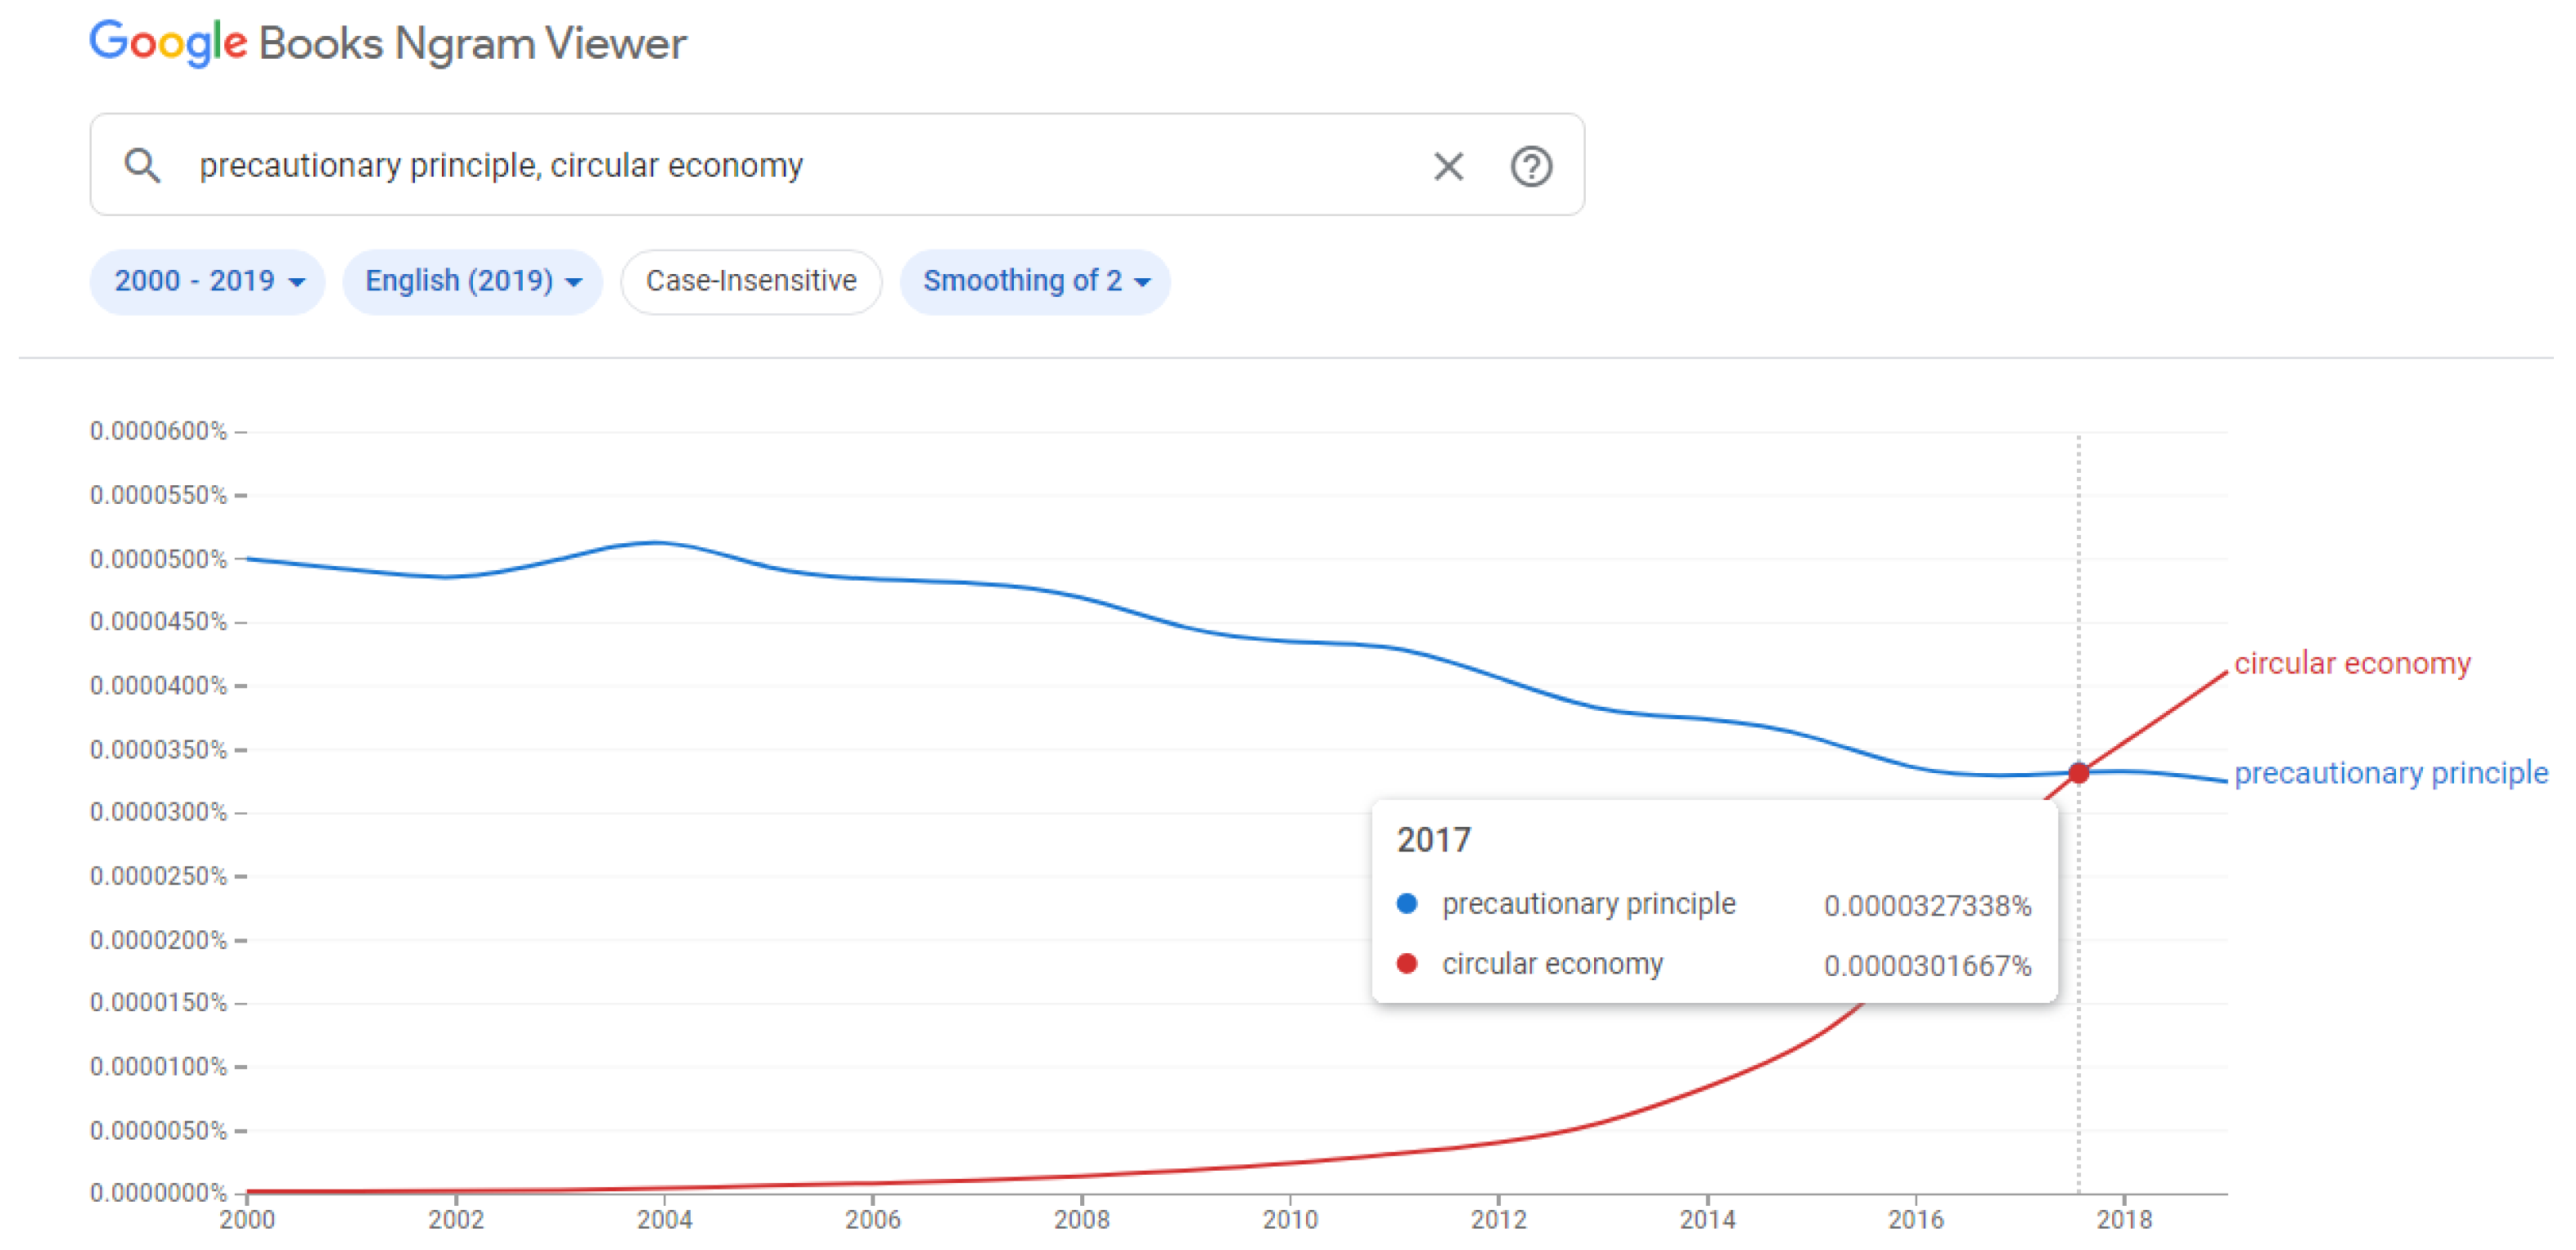The height and width of the screenshot is (1250, 2576).
Task: Click the circular economy line label
Action: tap(2352, 663)
